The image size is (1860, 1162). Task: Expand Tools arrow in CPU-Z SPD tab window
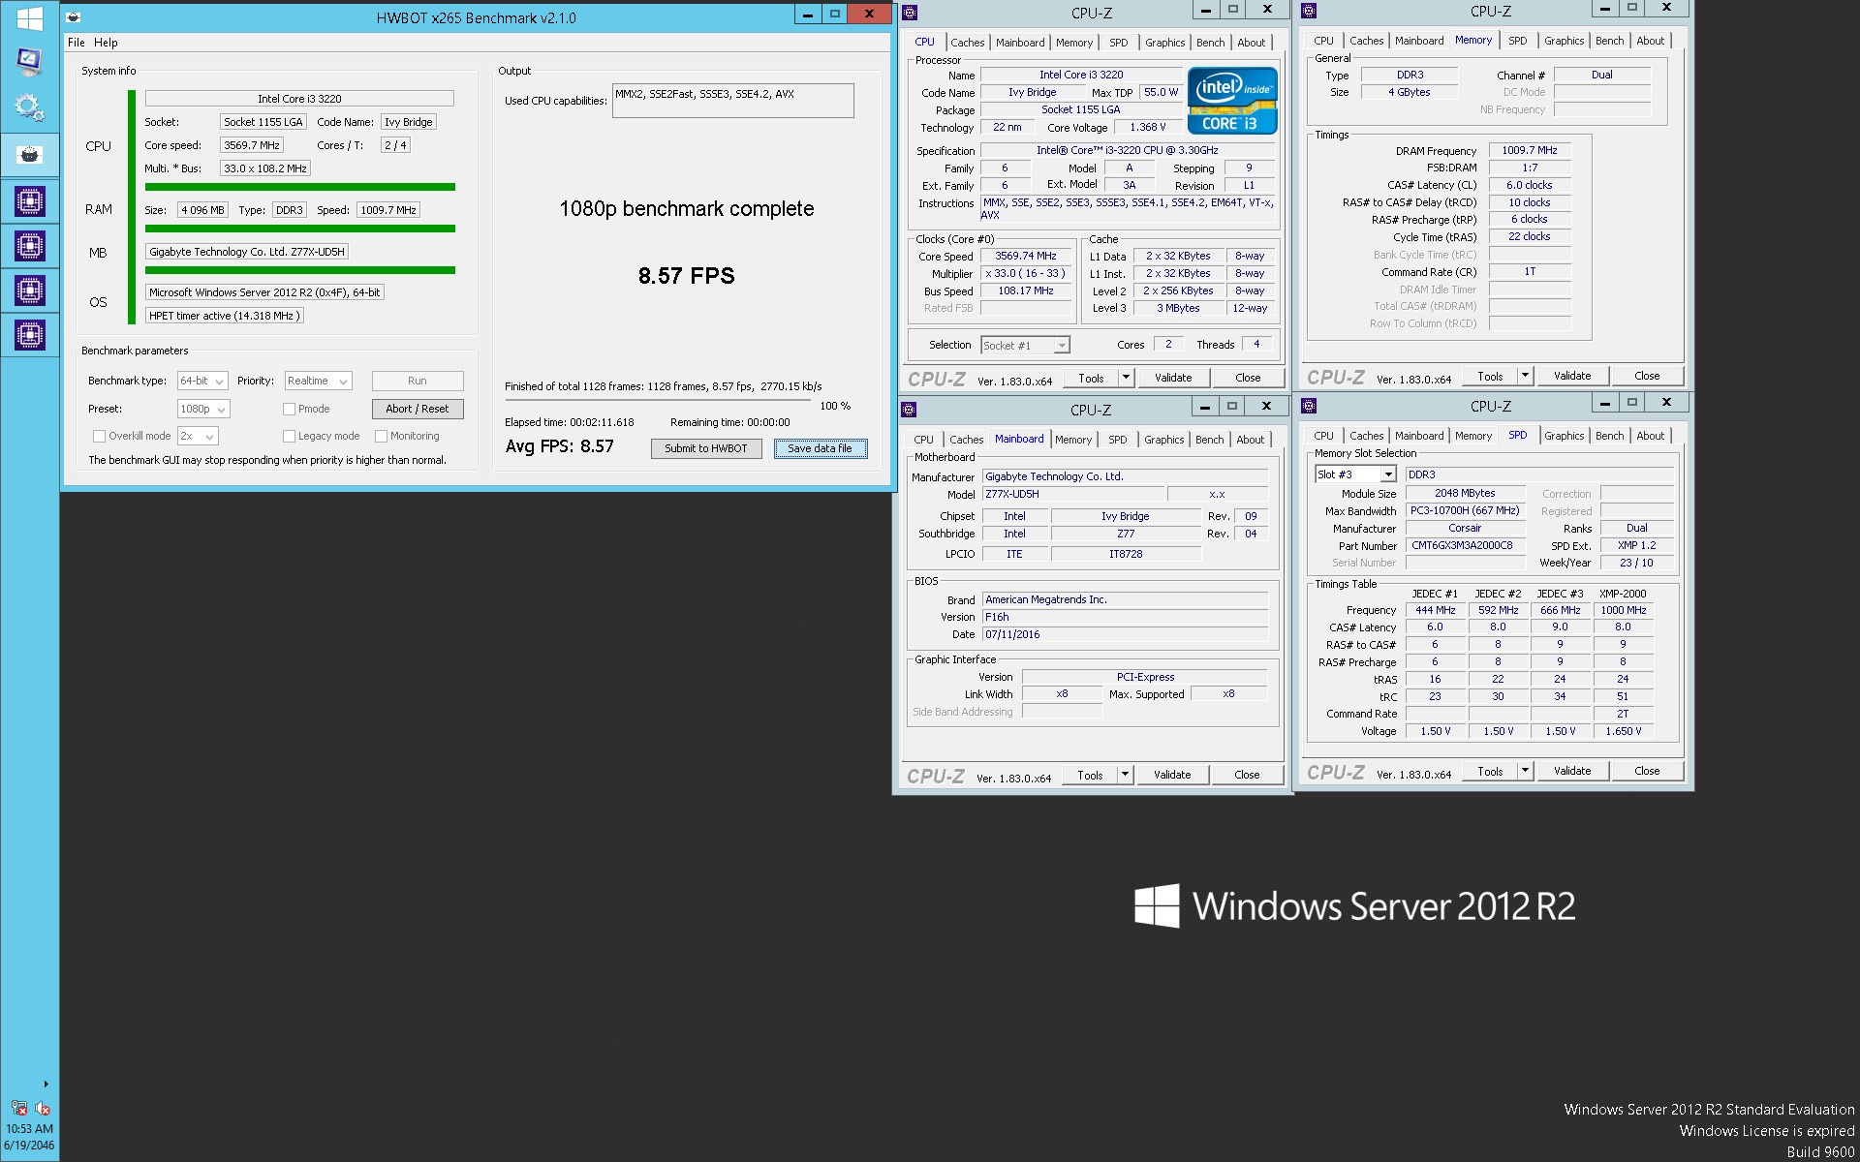point(1525,771)
